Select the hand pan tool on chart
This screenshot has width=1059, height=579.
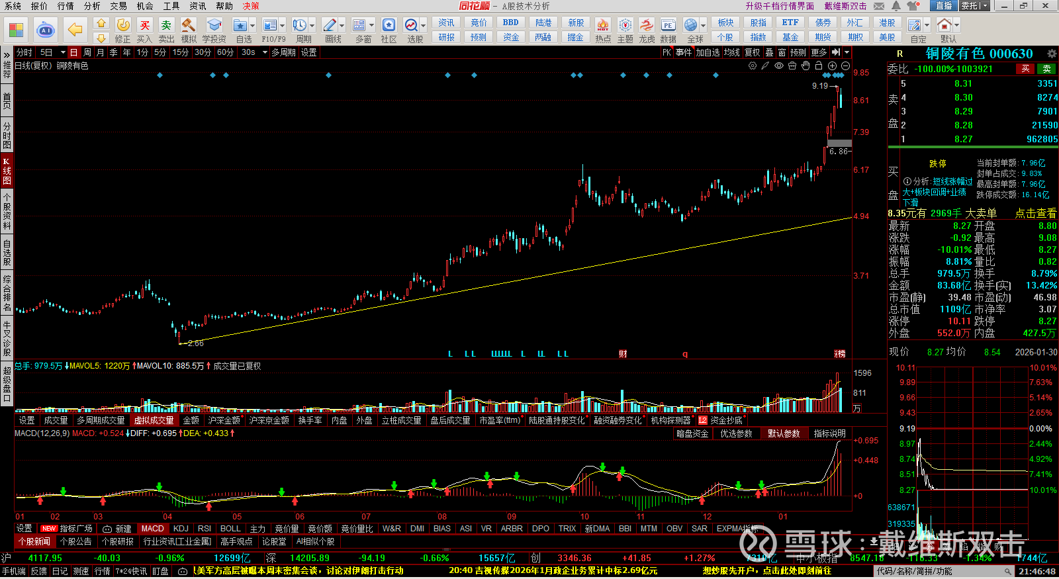[x=806, y=66]
